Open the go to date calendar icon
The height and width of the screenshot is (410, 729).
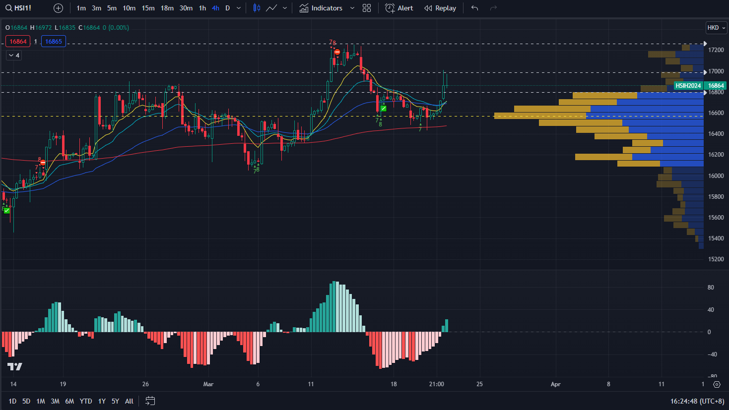pyautogui.click(x=150, y=401)
